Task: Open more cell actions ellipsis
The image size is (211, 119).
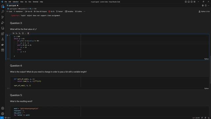Action: tap(25, 33)
